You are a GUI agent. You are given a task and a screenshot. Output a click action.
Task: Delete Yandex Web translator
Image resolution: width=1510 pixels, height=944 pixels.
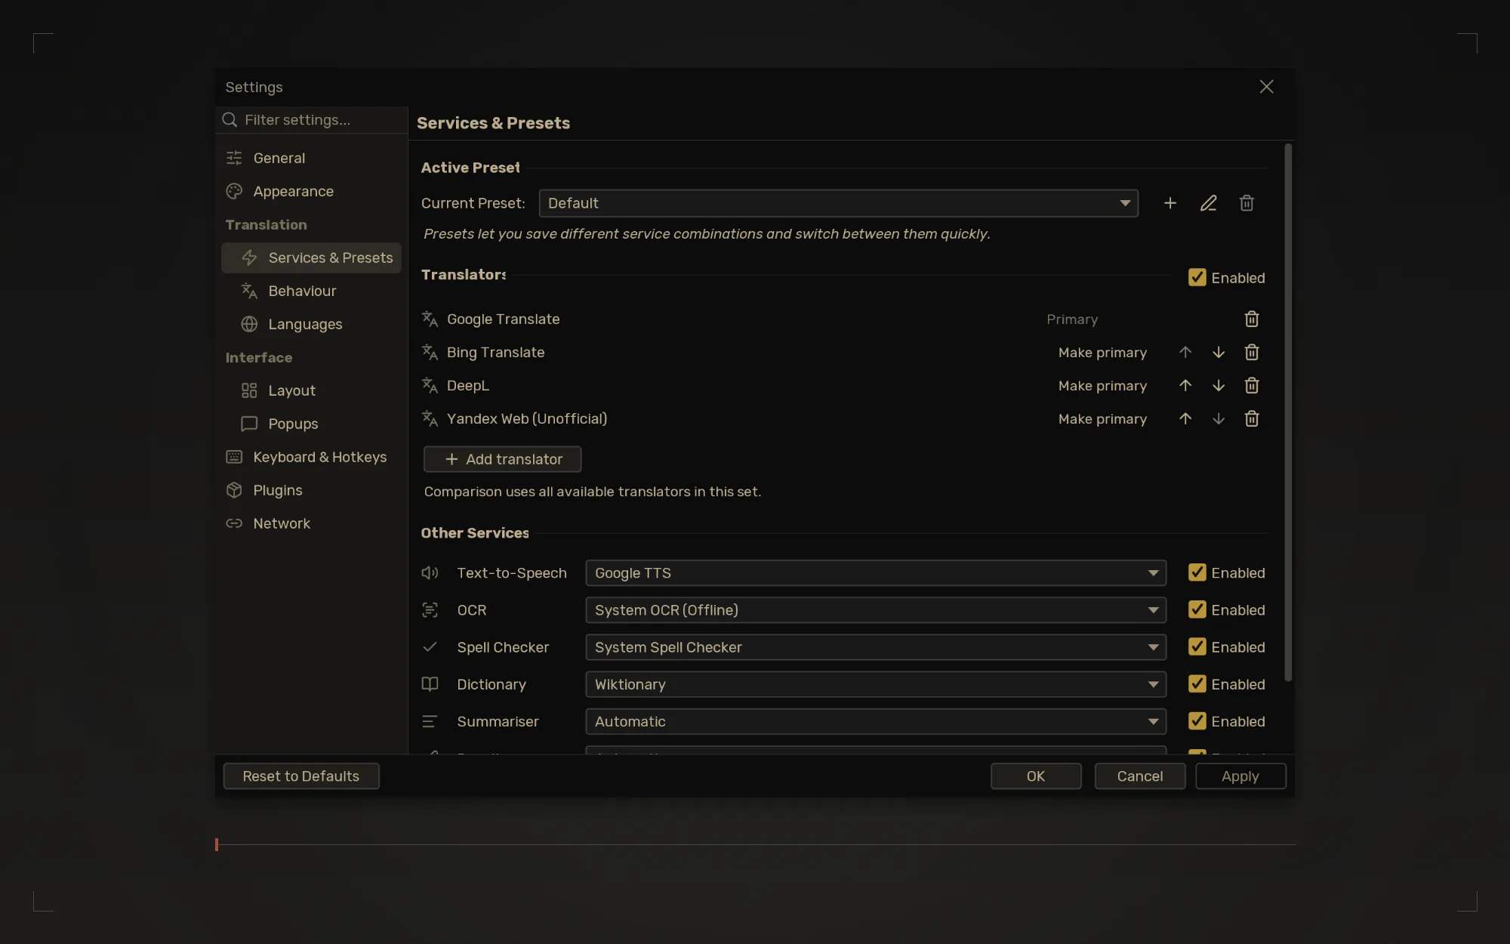coord(1252,419)
